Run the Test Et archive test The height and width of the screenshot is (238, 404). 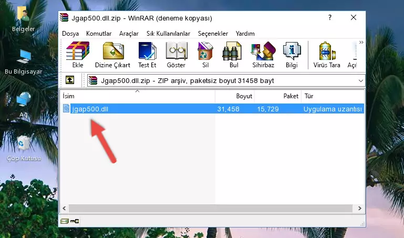147,55
